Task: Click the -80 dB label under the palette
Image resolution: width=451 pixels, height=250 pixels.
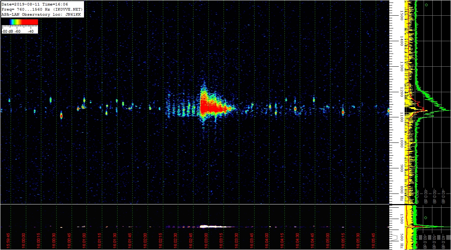Action: (x=7, y=31)
